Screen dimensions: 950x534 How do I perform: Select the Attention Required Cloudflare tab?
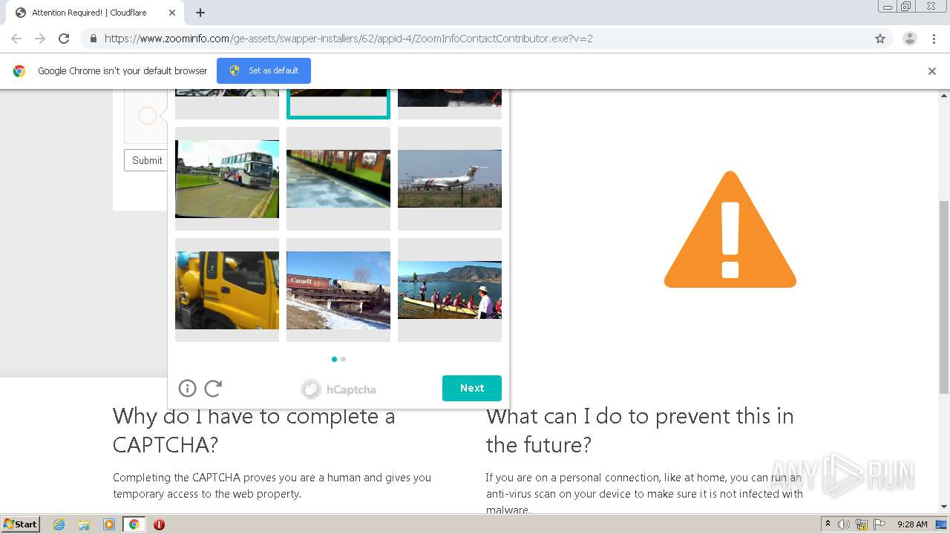(95, 13)
